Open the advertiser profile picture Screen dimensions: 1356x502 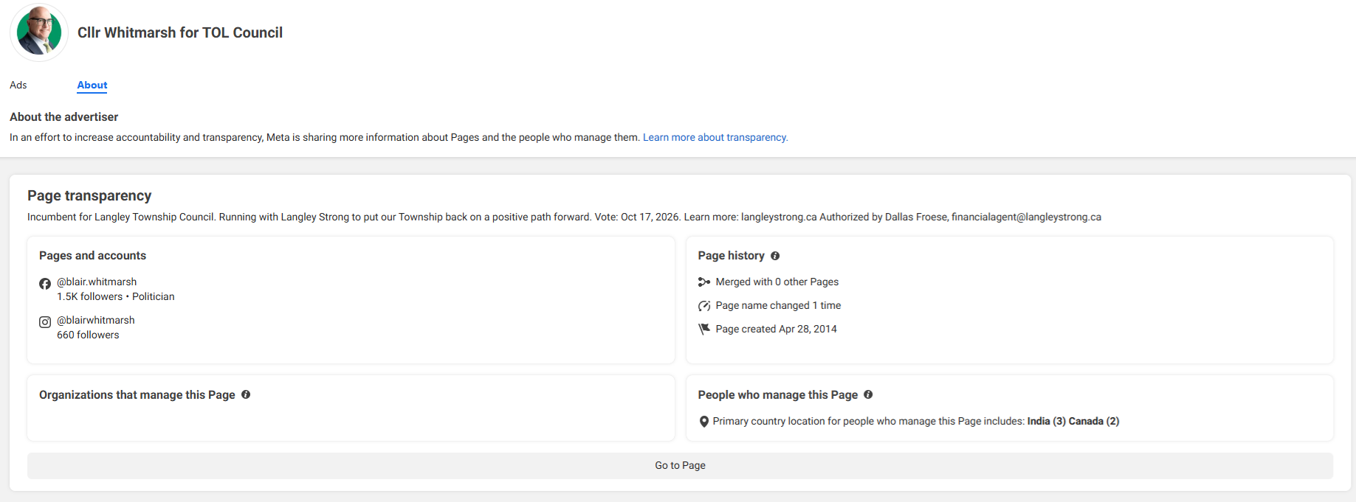pos(39,32)
